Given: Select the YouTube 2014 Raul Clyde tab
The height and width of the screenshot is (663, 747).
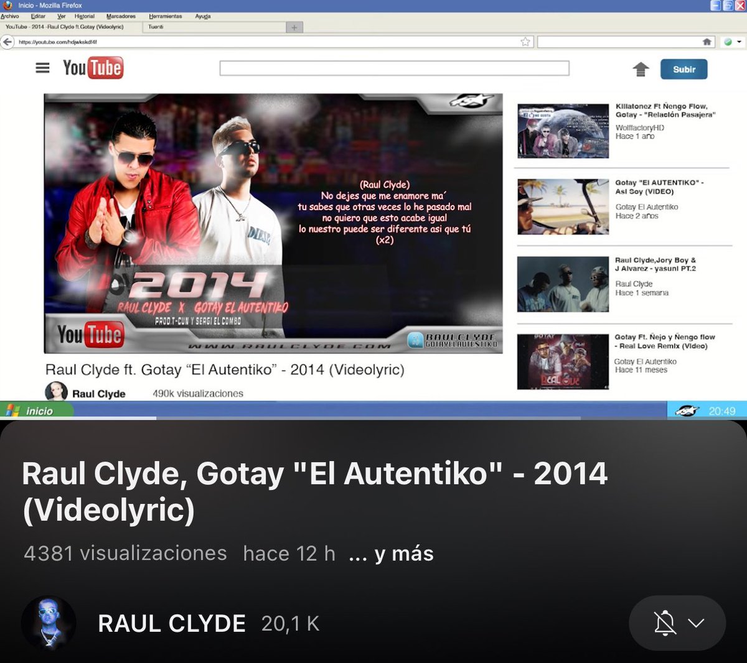Looking at the screenshot, I should click(71, 27).
